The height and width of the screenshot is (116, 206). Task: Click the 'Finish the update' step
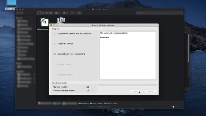coord(65,75)
